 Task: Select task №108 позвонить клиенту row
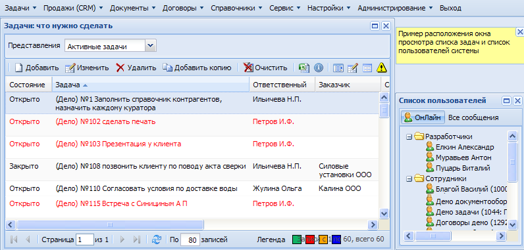point(192,170)
